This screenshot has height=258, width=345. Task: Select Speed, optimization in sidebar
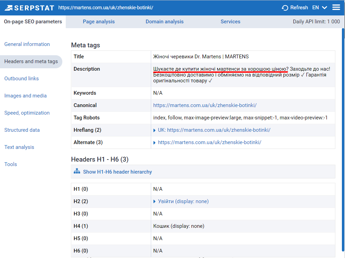[x=27, y=113]
